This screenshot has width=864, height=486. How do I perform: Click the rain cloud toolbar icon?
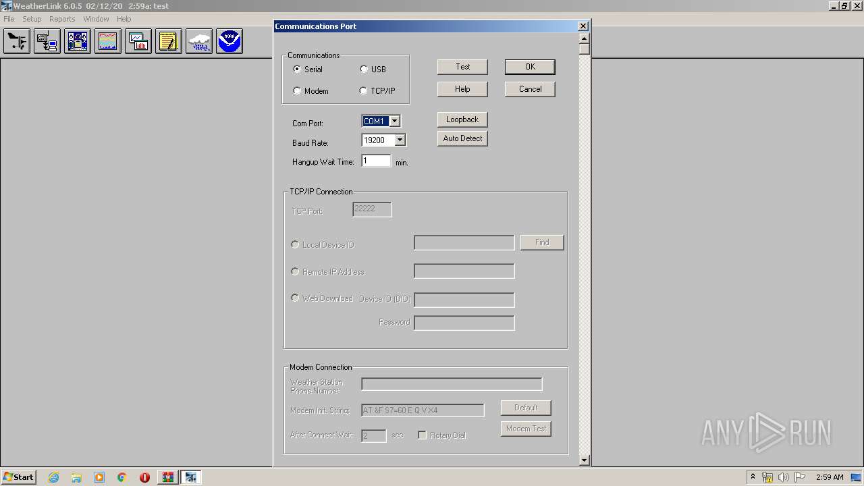tap(199, 41)
